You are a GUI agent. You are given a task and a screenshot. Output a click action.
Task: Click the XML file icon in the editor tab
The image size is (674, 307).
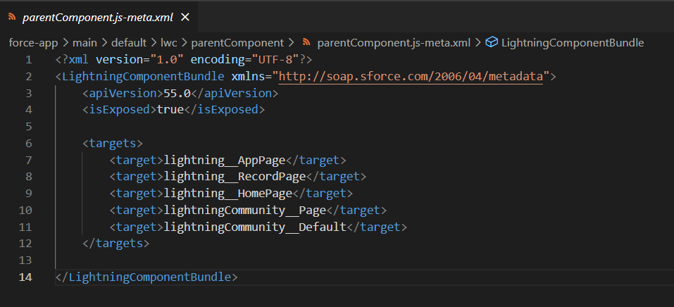click(12, 15)
